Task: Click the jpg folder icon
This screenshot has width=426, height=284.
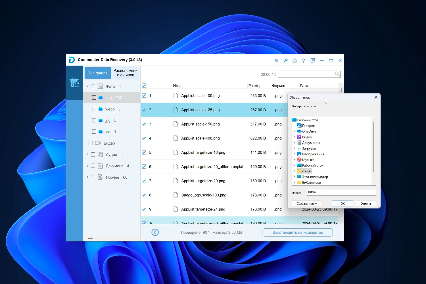Action: pos(101,120)
